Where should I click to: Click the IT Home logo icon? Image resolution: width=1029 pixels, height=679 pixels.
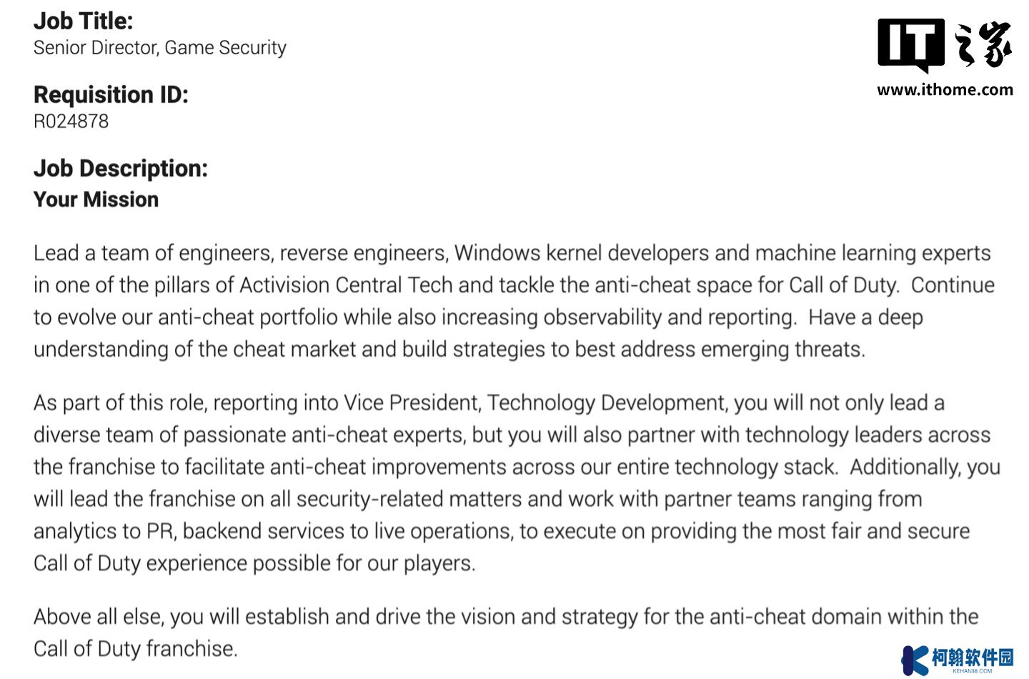click(911, 46)
